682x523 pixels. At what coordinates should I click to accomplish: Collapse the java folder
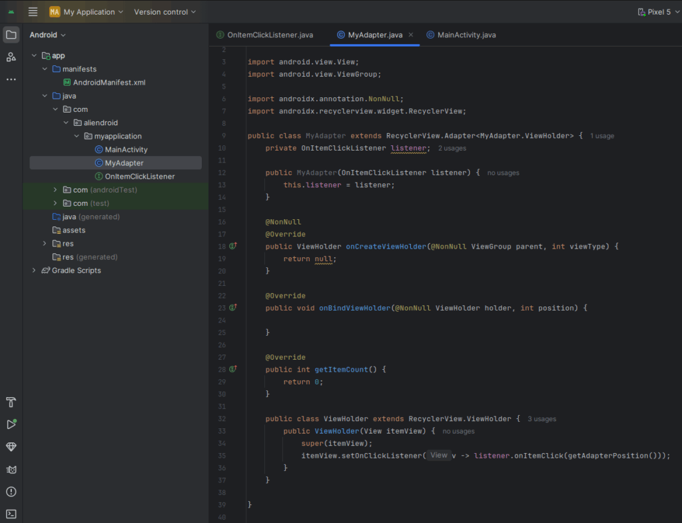coord(45,96)
